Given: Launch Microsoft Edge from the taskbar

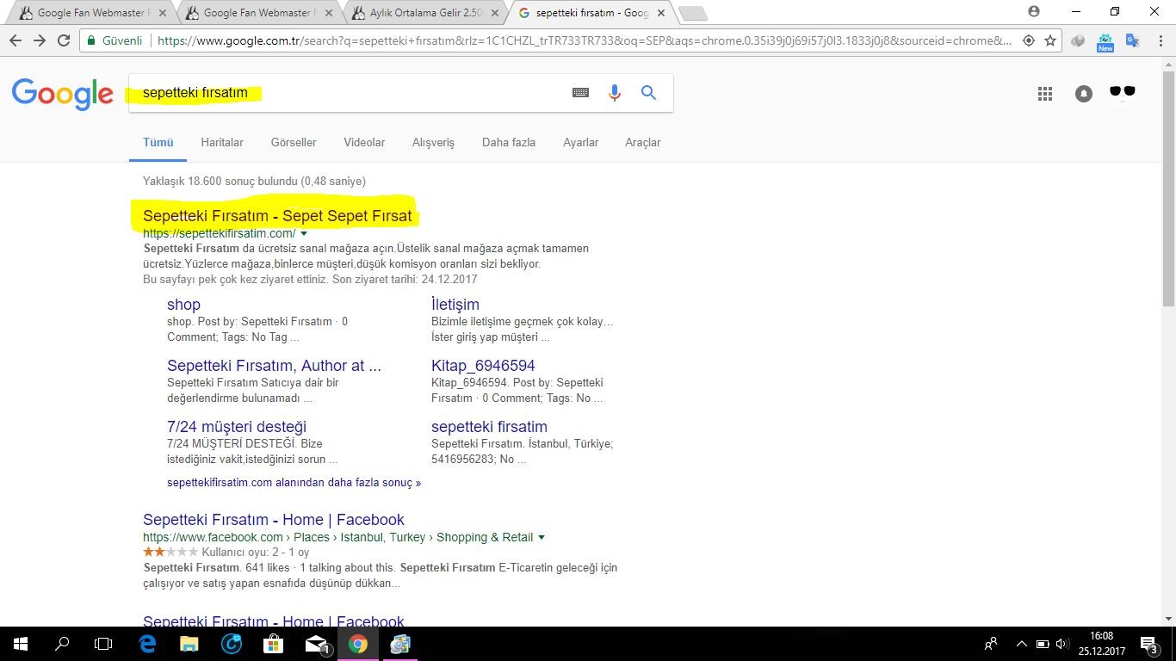Looking at the screenshot, I should [147, 644].
